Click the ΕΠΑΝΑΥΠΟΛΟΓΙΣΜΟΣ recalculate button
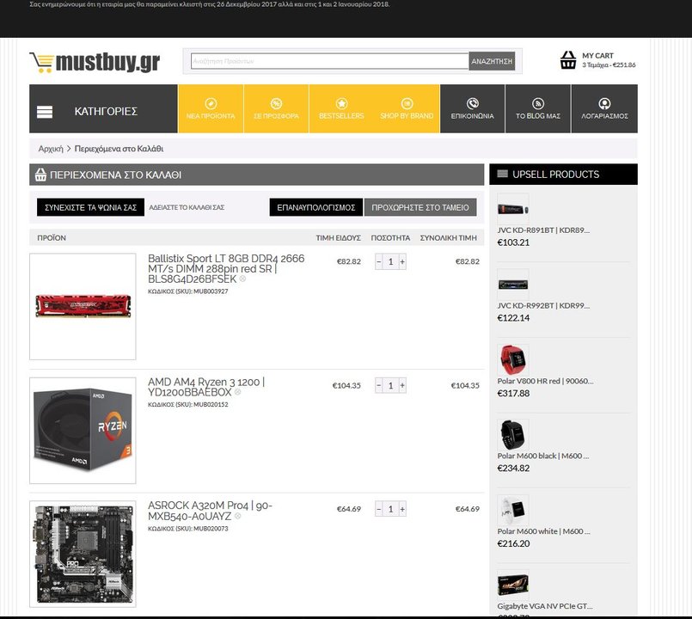The height and width of the screenshot is (619, 692). [316, 207]
